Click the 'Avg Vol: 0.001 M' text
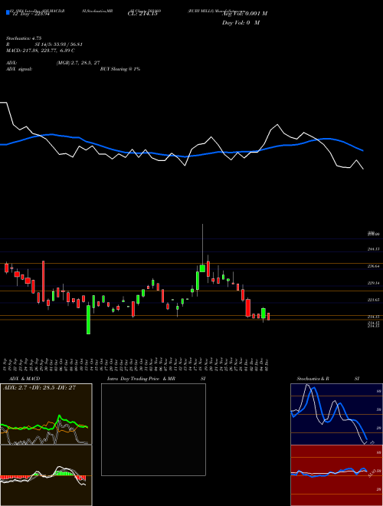The width and height of the screenshot is (383, 506). [244, 14]
